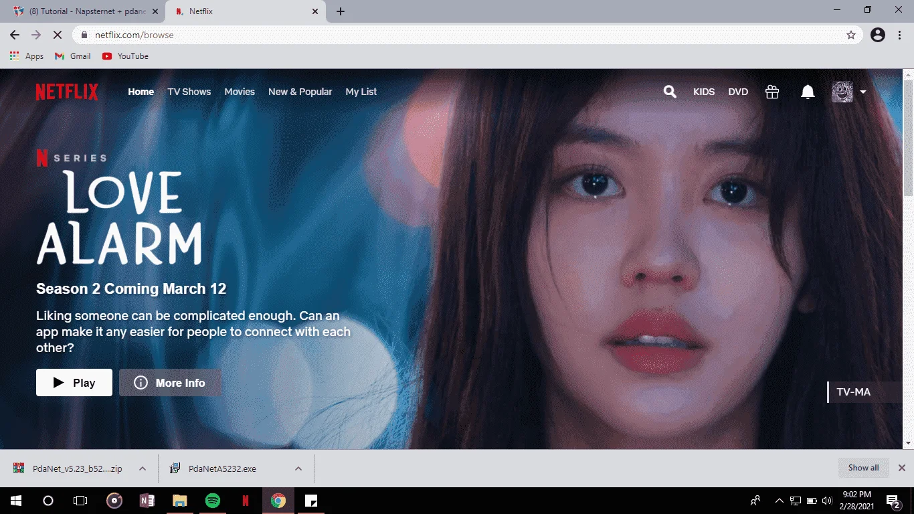Open OneNote from the taskbar
This screenshot has height=514, width=914.
coord(147,501)
